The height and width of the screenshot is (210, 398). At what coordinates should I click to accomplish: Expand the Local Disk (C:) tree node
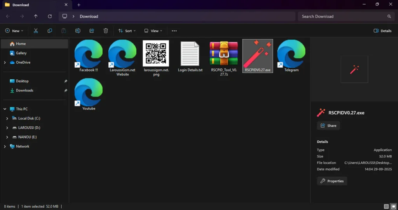coord(7,118)
